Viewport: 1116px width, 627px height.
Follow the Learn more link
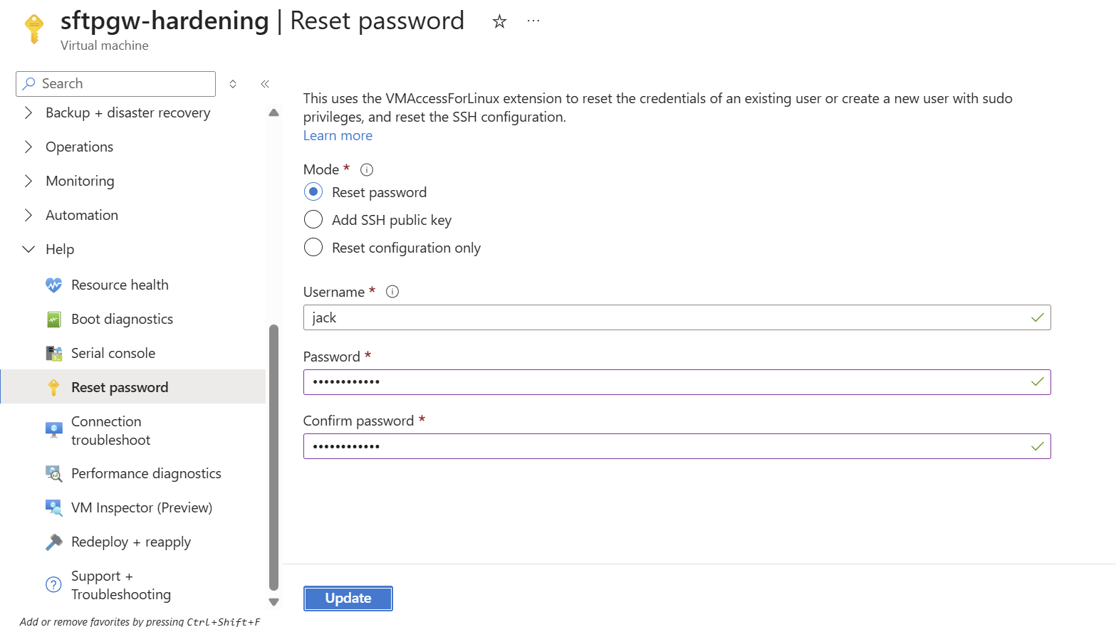pyautogui.click(x=338, y=136)
